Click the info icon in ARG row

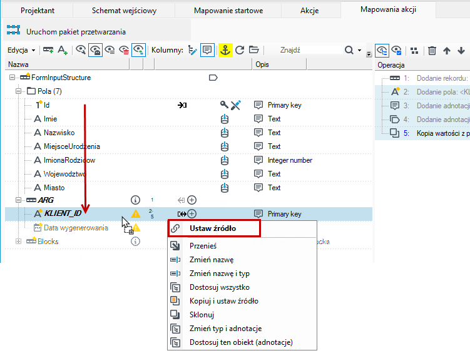tap(135, 200)
